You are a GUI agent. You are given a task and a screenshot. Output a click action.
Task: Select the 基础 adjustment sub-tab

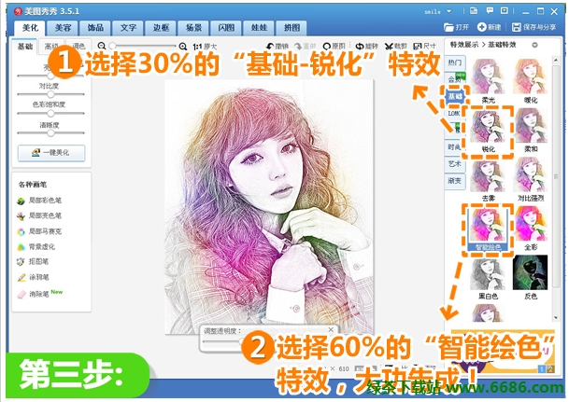click(x=24, y=47)
